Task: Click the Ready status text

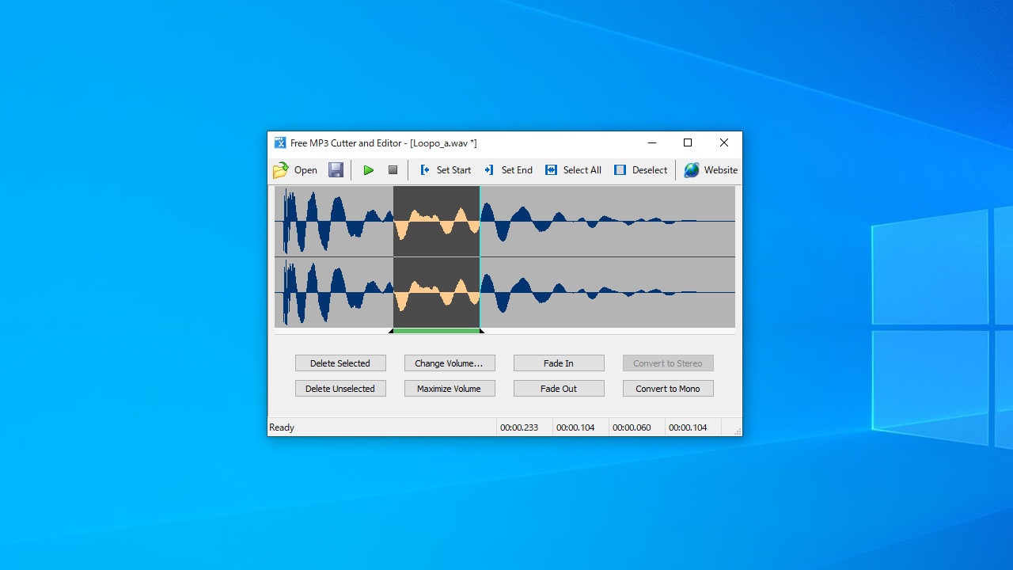Action: [x=282, y=427]
